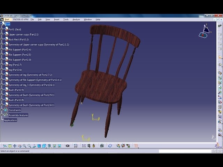Set Isometric View using the cube icon
The image size is (223, 167).
pos(44,146)
